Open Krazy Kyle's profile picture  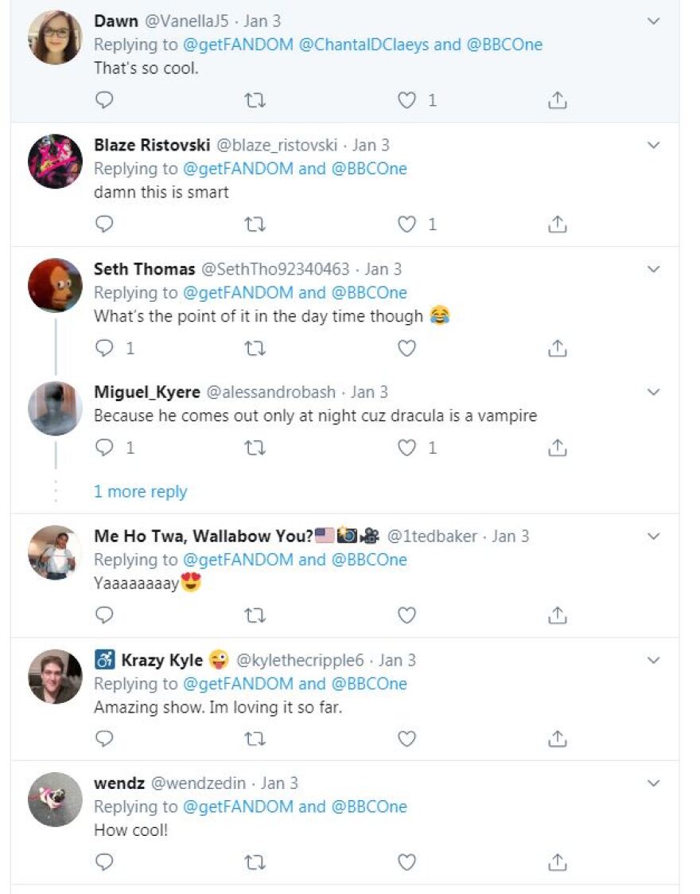point(55,677)
